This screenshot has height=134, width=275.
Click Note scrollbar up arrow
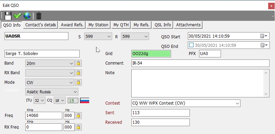click(266, 72)
